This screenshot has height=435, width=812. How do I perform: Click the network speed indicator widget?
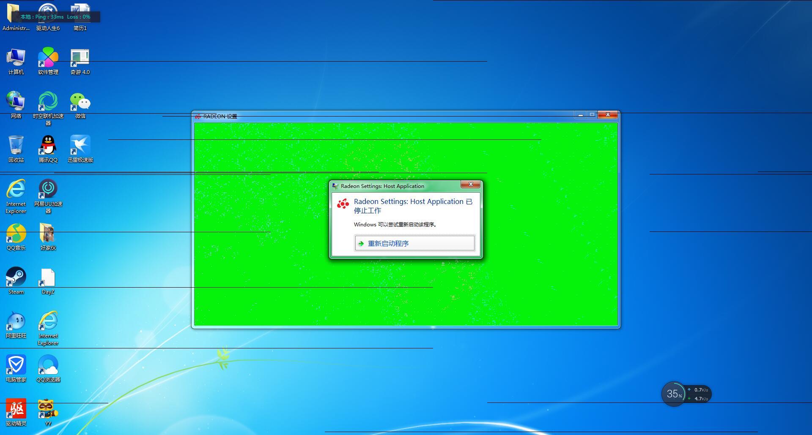click(698, 394)
